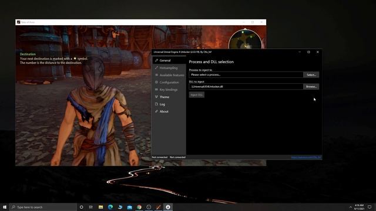The image size is (376, 211).
Task: Click the minimap in the game window
Action: click(245, 39)
